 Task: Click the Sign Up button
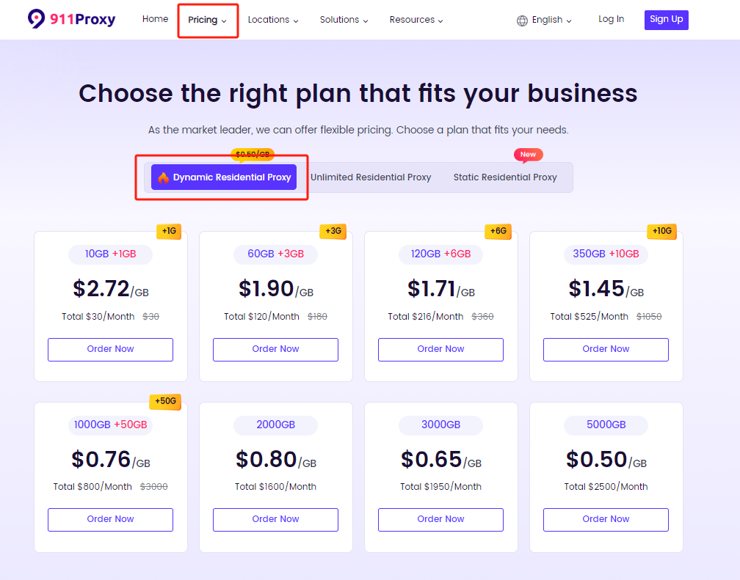pyautogui.click(x=666, y=20)
